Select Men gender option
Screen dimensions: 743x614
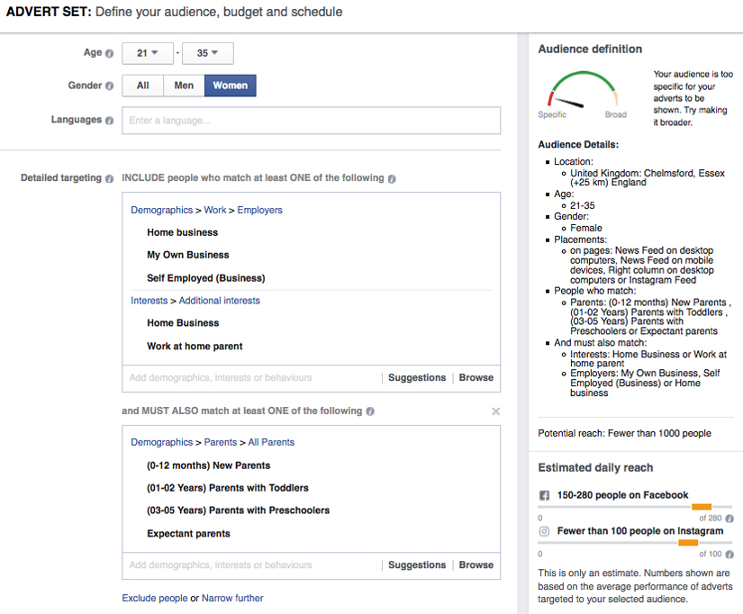click(x=184, y=86)
